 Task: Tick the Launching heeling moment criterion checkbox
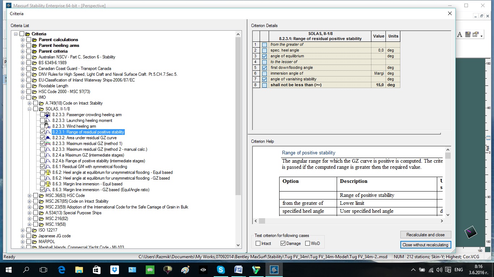[x=43, y=120]
